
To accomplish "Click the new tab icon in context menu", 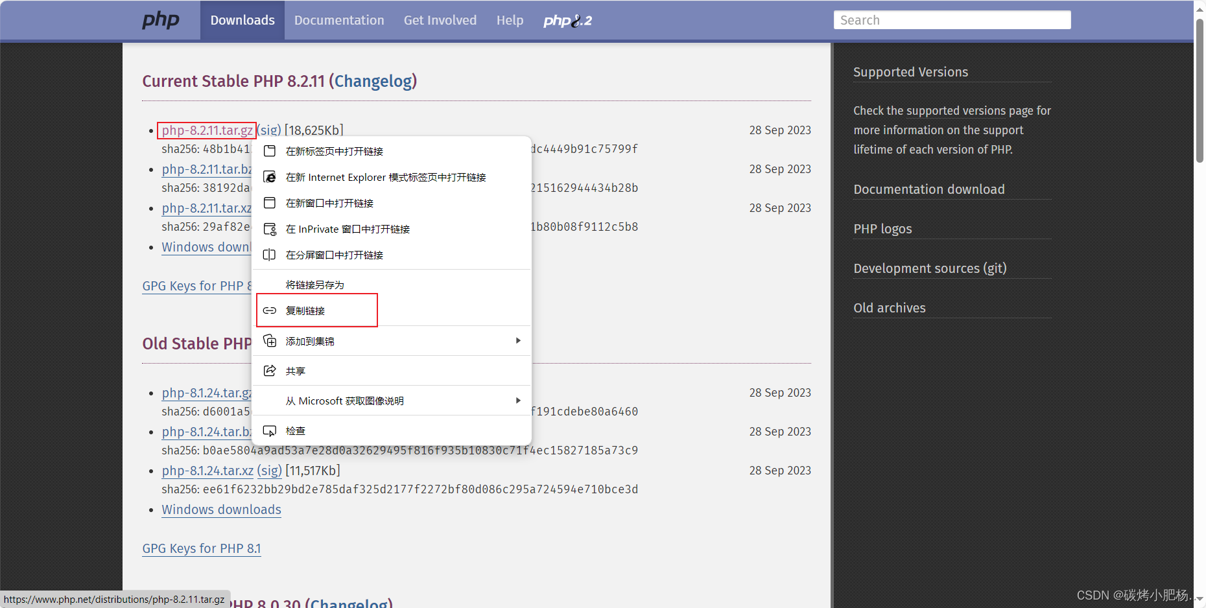I will coord(270,151).
